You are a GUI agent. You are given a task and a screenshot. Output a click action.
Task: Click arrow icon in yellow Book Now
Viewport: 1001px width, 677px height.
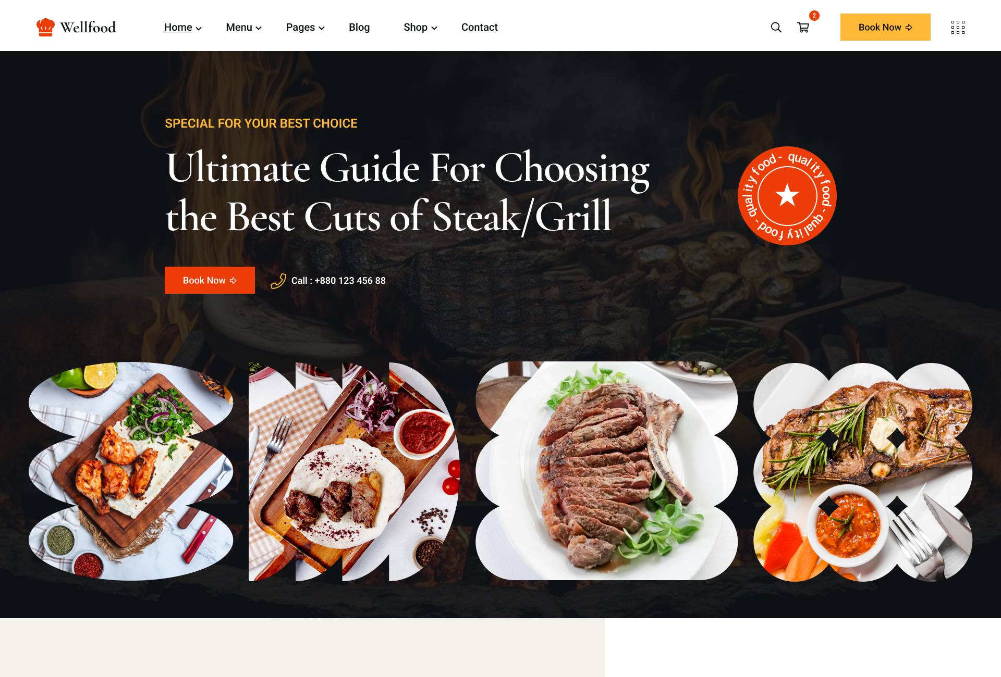[x=909, y=28]
